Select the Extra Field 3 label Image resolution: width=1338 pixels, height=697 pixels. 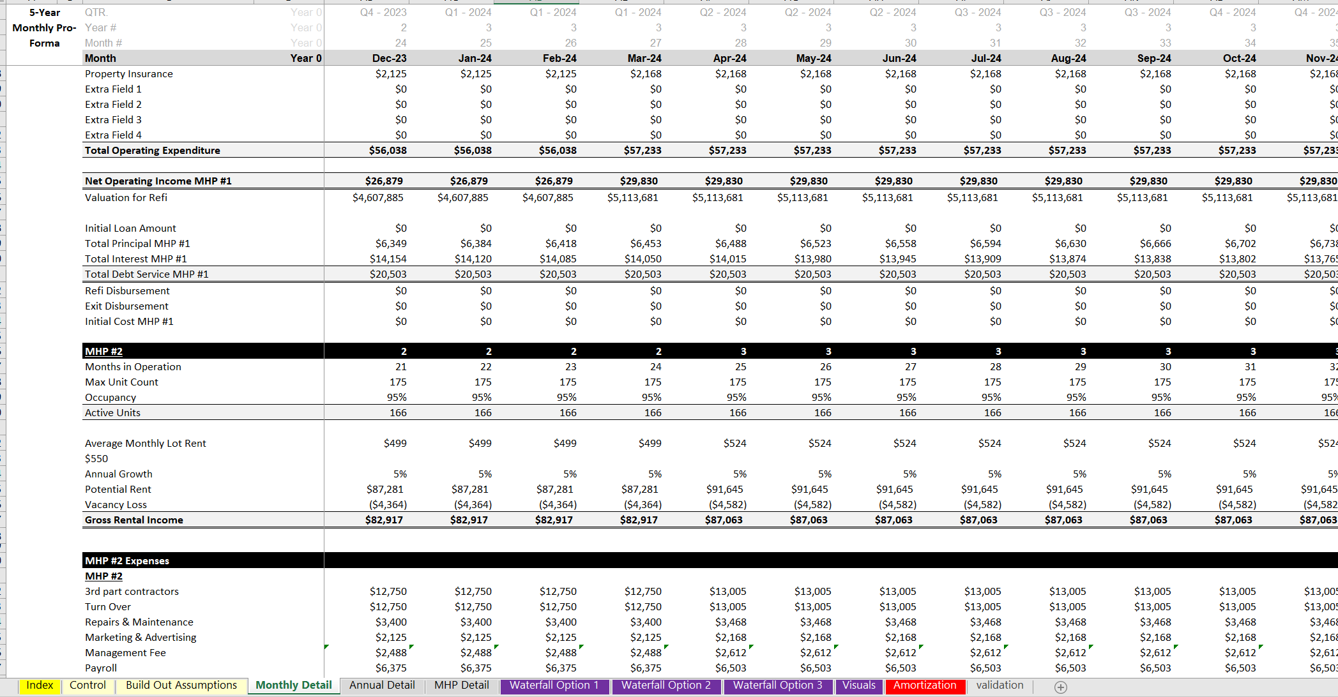pos(114,120)
